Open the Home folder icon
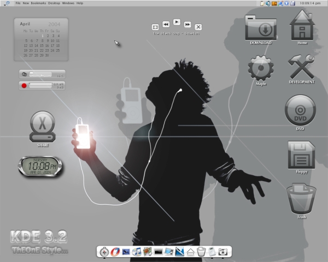Image resolution: width=328 pixels, height=262 pixels. coord(302,25)
